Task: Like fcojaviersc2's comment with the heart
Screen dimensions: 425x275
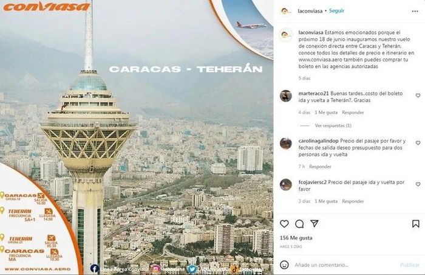Action: pyautogui.click(x=418, y=184)
